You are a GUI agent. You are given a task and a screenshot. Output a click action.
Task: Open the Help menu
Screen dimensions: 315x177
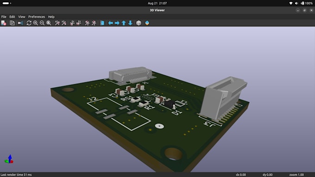tap(51, 17)
